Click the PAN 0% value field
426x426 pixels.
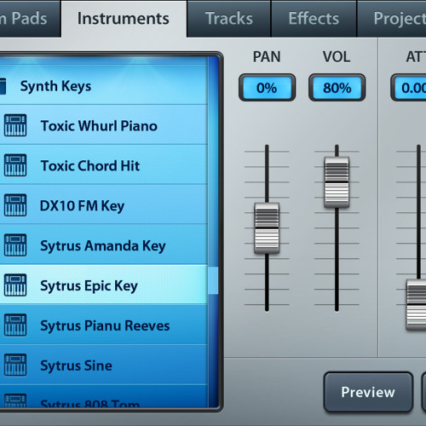[267, 88]
